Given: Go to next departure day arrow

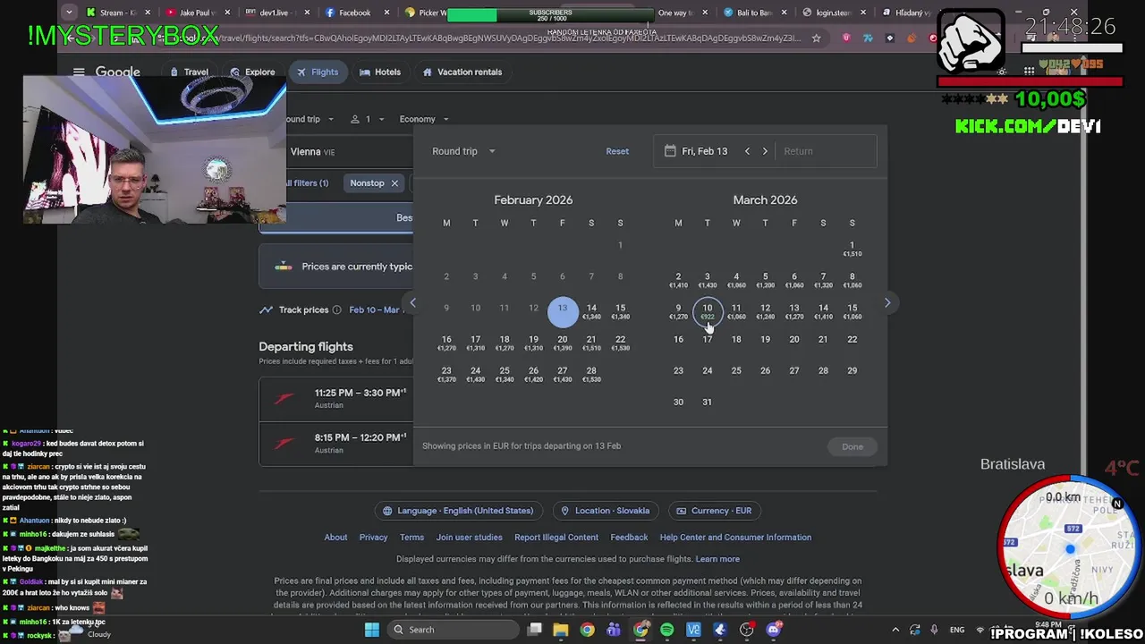Looking at the screenshot, I should click(x=765, y=151).
